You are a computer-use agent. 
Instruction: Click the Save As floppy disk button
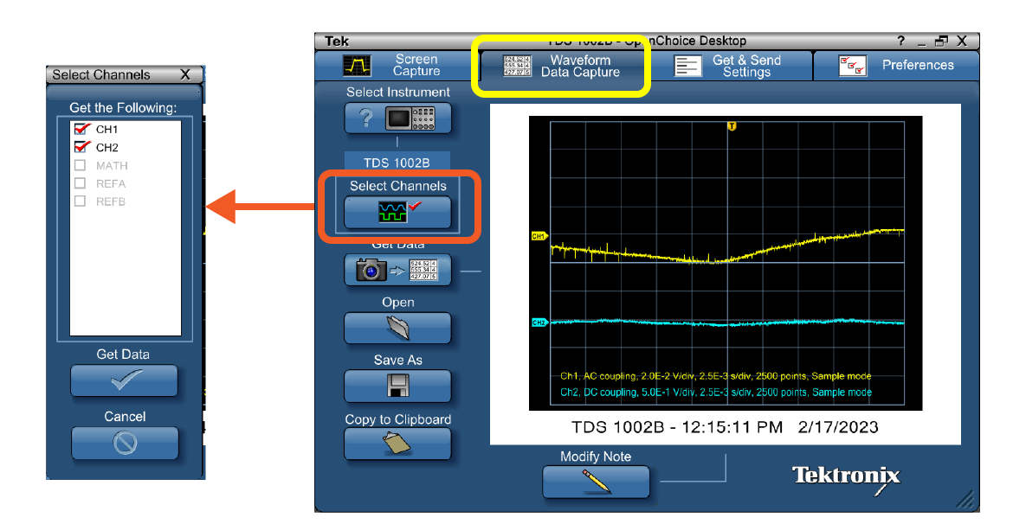(397, 386)
